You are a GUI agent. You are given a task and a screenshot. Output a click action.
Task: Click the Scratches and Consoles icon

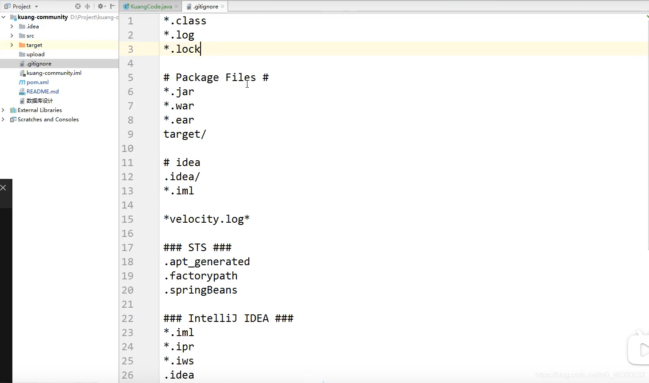13,120
